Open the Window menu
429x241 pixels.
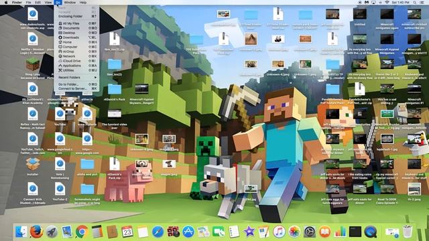click(x=70, y=2)
